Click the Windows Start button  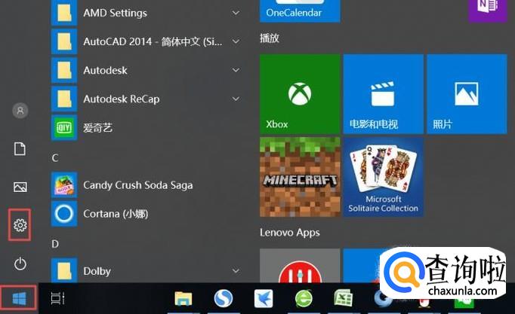click(x=19, y=298)
